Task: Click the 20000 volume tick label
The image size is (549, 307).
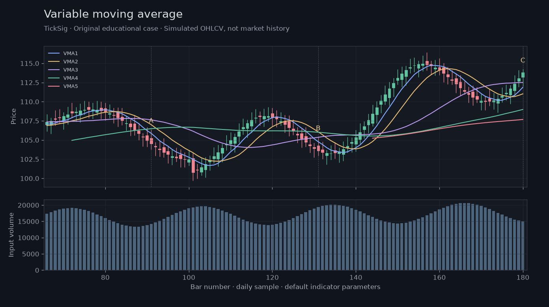Action: (29, 205)
